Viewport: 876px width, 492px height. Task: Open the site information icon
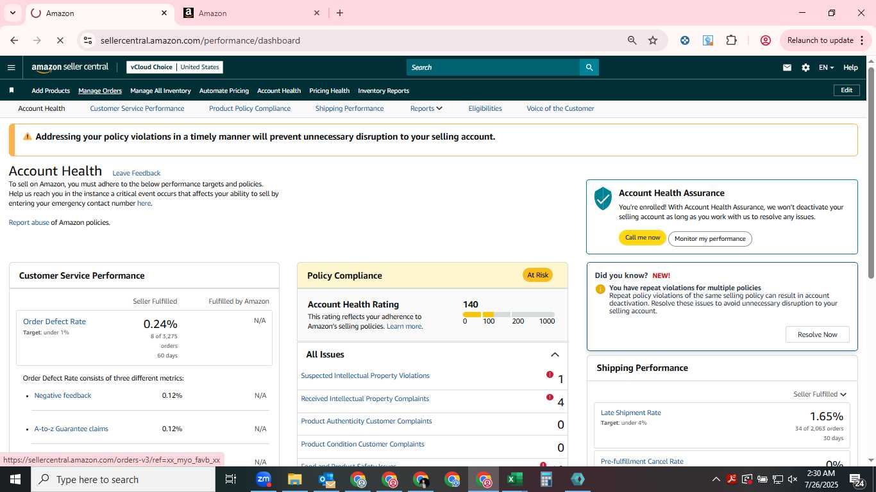[x=88, y=40]
